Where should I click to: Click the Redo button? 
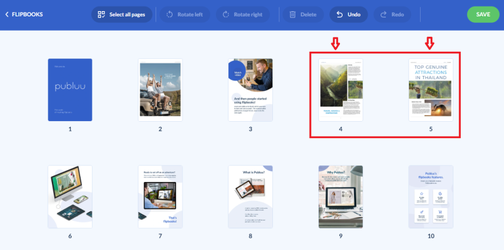point(392,14)
